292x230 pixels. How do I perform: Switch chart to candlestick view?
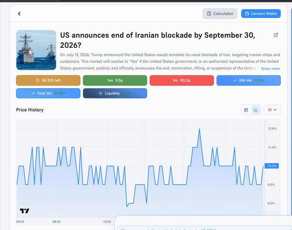pyautogui.click(x=246, y=110)
